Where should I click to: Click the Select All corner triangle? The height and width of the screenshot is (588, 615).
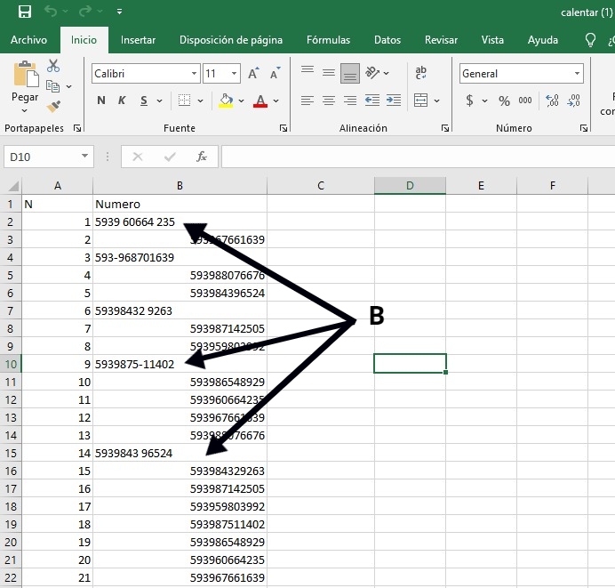(13, 186)
